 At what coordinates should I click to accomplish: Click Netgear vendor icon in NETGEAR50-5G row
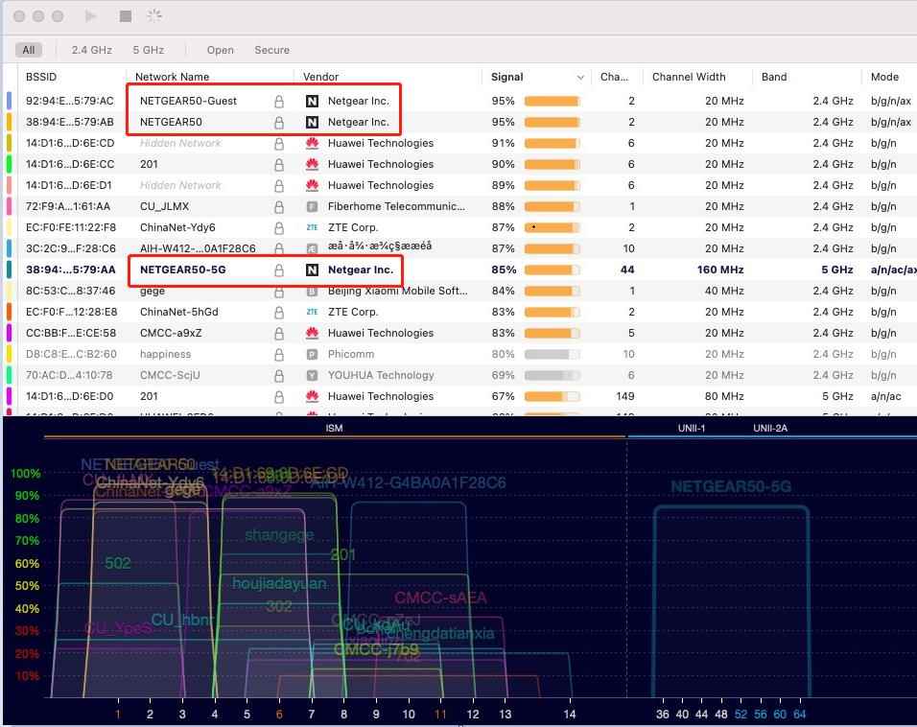(x=312, y=270)
